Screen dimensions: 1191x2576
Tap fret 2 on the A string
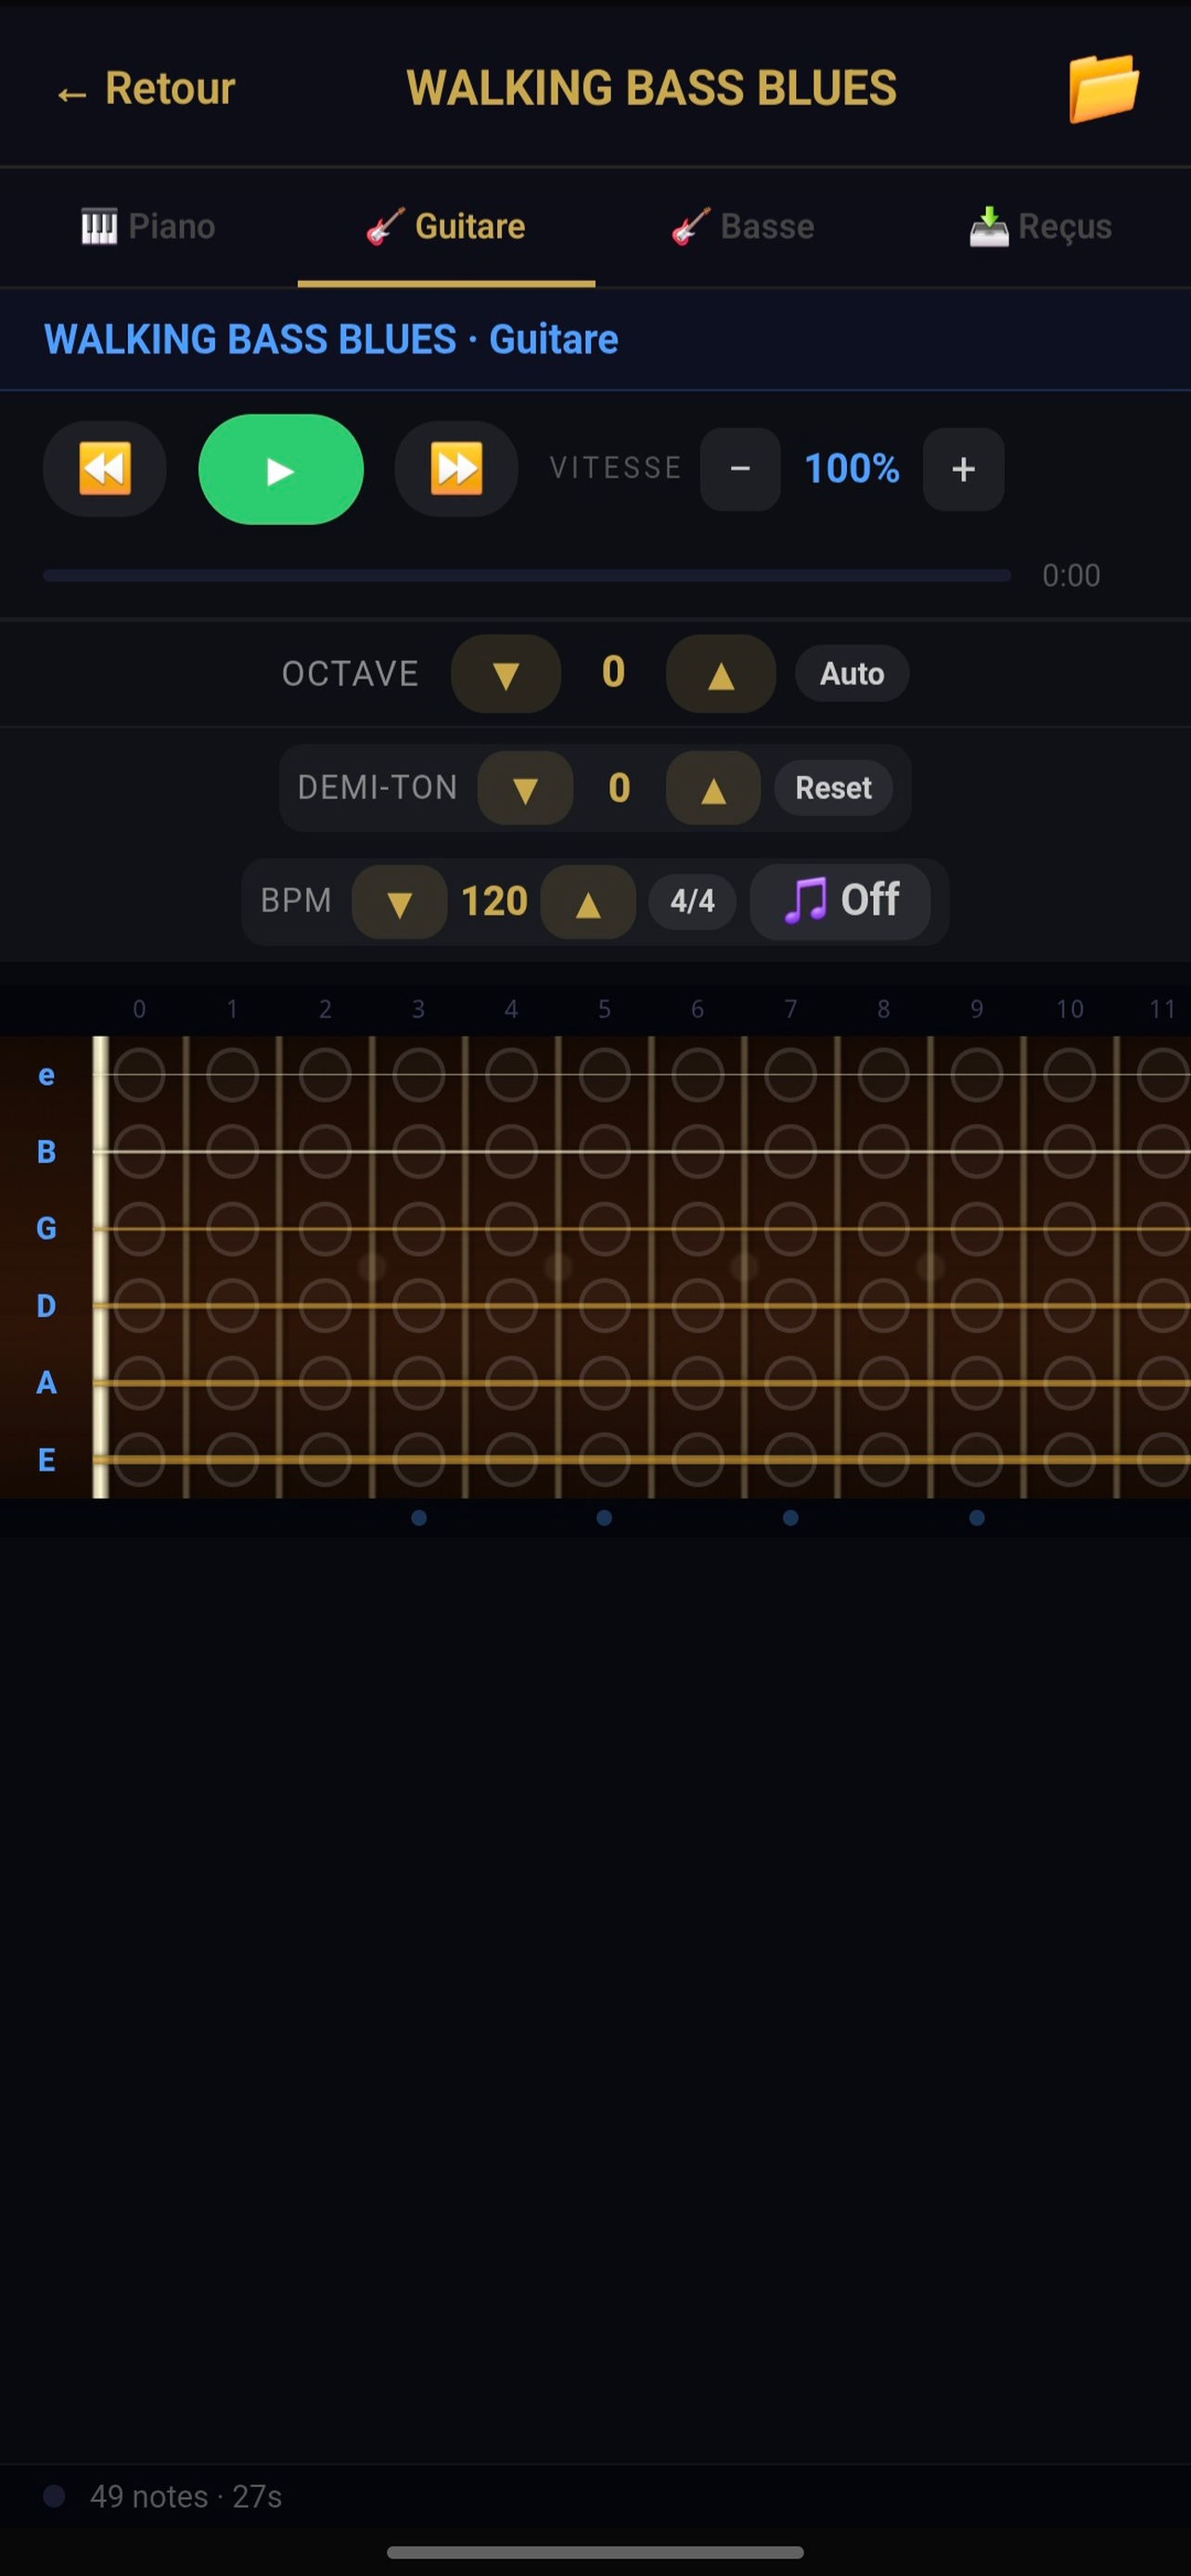[x=325, y=1383]
